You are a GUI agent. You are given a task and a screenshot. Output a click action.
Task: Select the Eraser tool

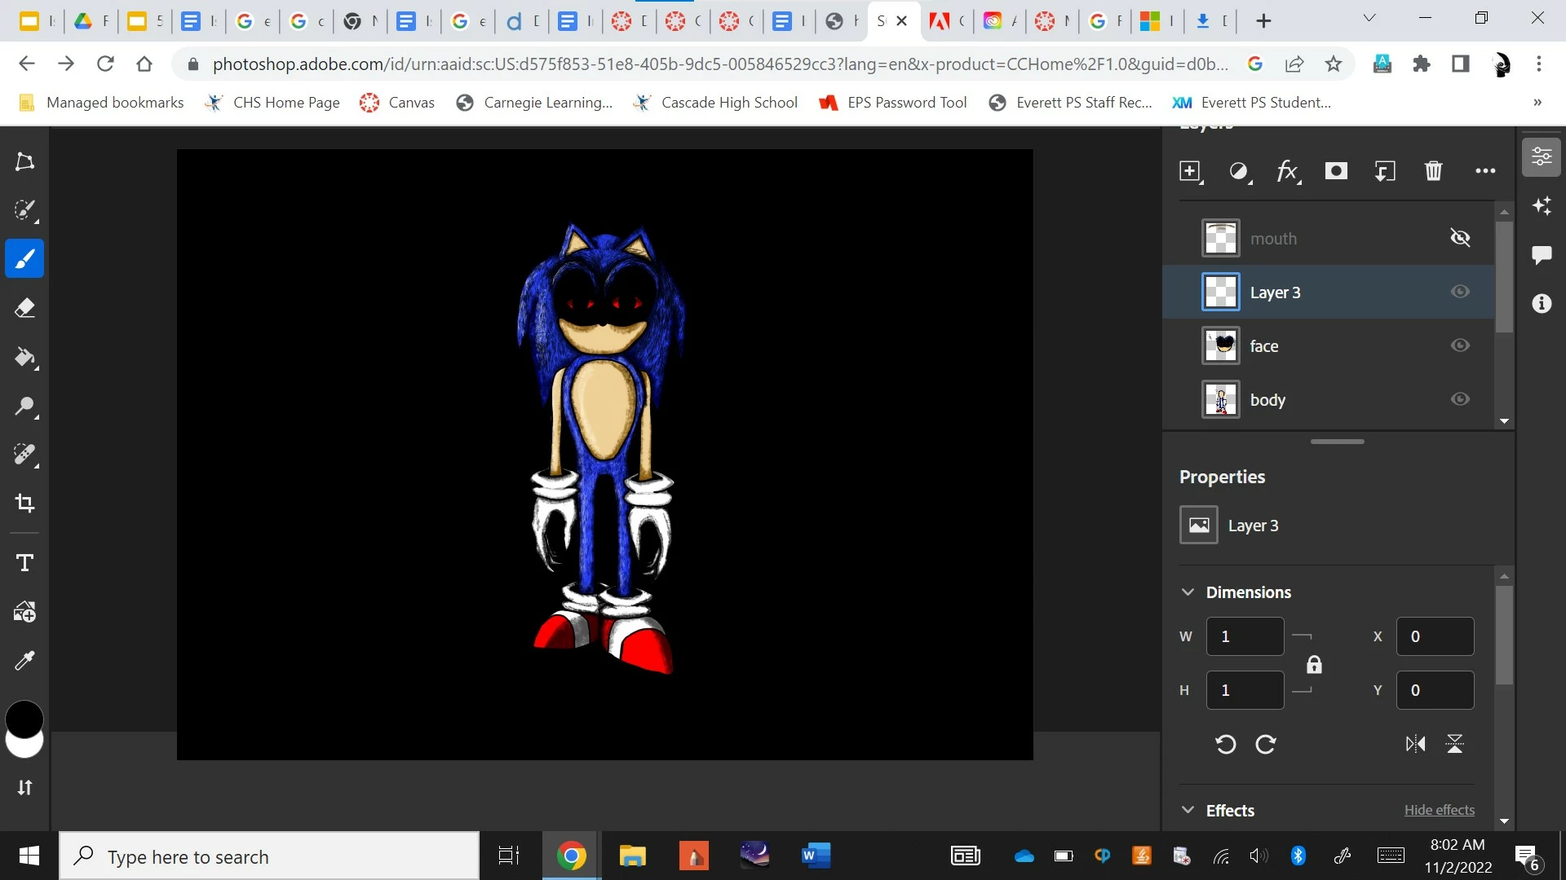pos(24,308)
